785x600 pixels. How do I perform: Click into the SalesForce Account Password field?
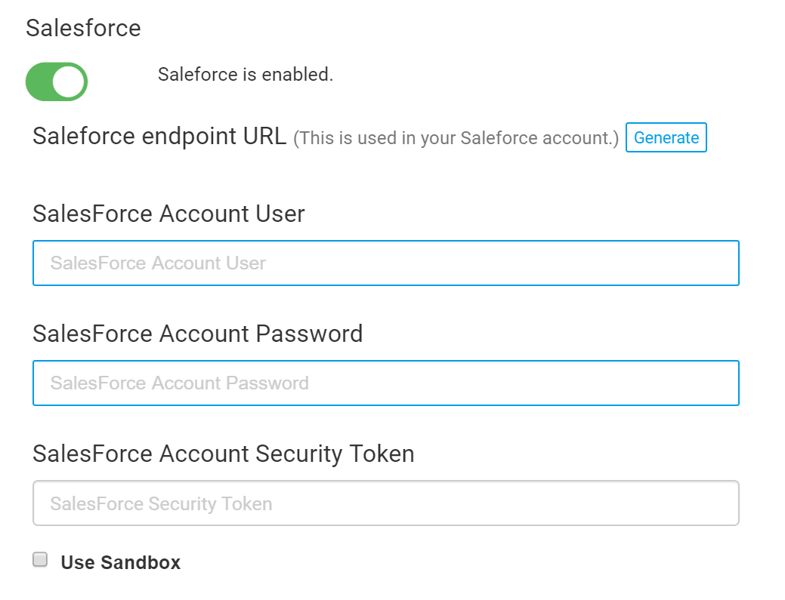click(x=386, y=383)
